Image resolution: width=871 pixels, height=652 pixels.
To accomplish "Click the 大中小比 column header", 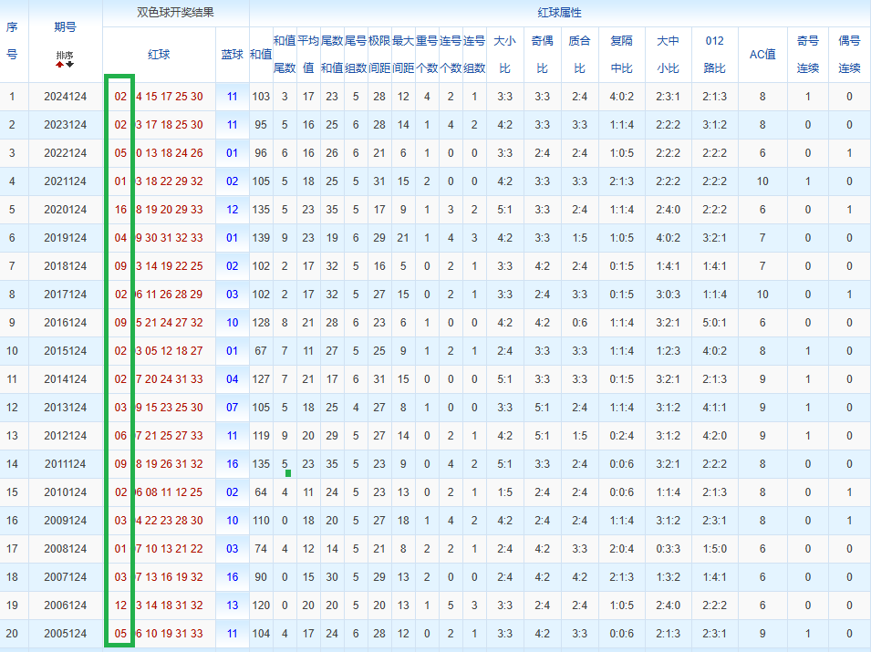I will pyautogui.click(x=668, y=55).
